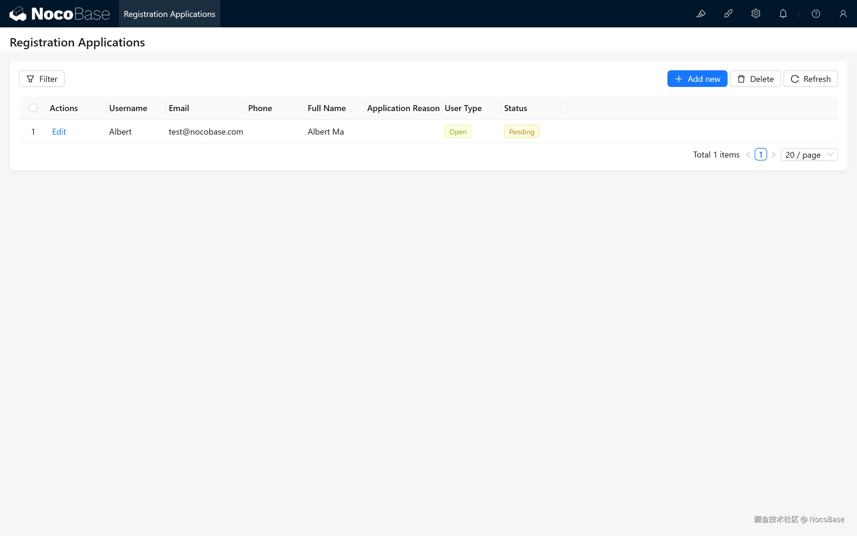Toggle the select-all checkbox in table header
857x536 pixels.
pyautogui.click(x=33, y=108)
